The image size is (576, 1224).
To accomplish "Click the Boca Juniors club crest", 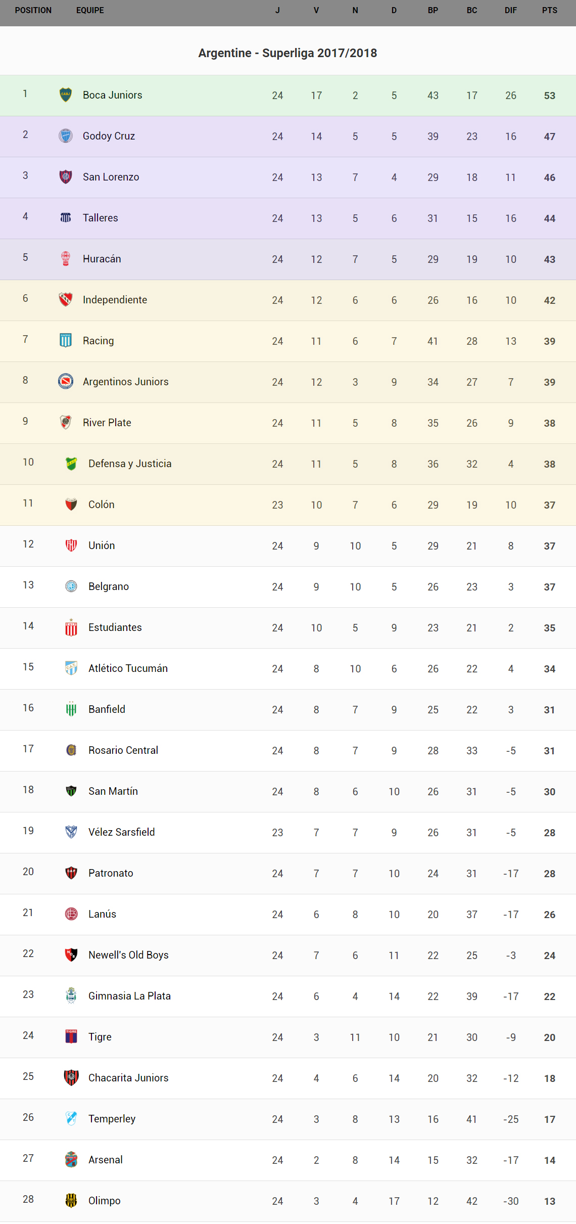I will pos(66,95).
